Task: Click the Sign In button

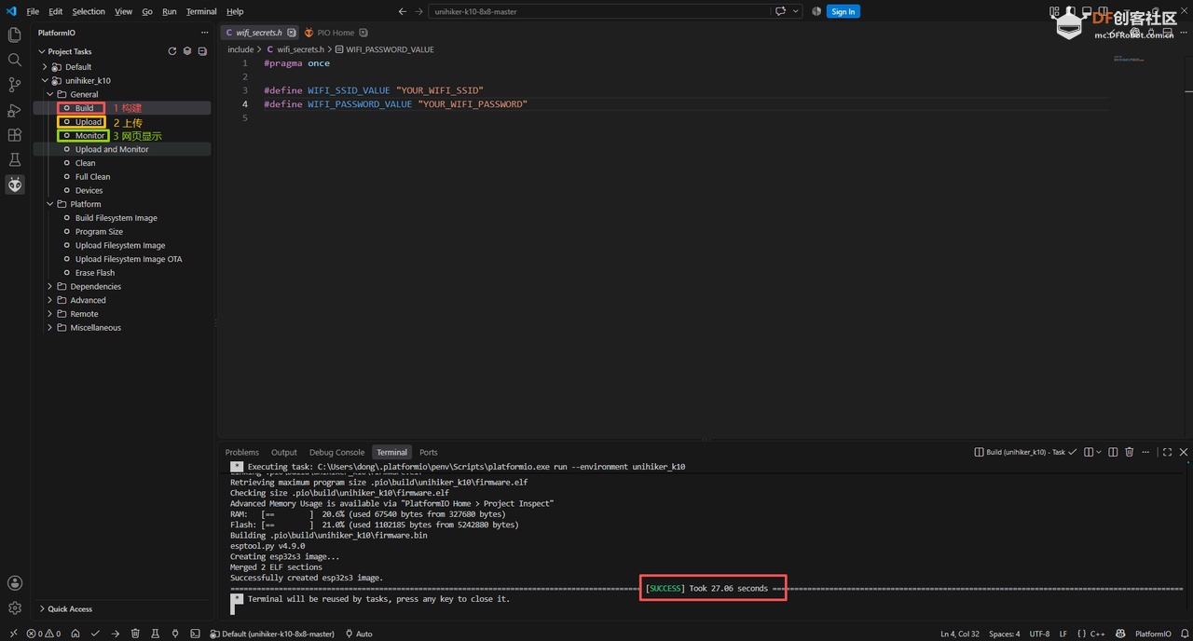Action: pyautogui.click(x=843, y=11)
